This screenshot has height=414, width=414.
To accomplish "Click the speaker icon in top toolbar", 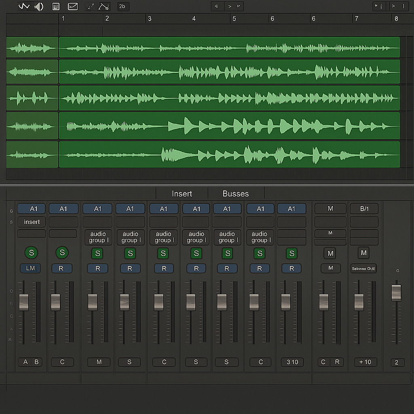I will click(39, 6).
